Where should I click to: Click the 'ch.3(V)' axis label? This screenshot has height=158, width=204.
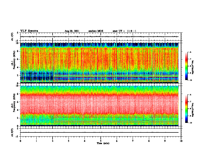click(12, 132)
